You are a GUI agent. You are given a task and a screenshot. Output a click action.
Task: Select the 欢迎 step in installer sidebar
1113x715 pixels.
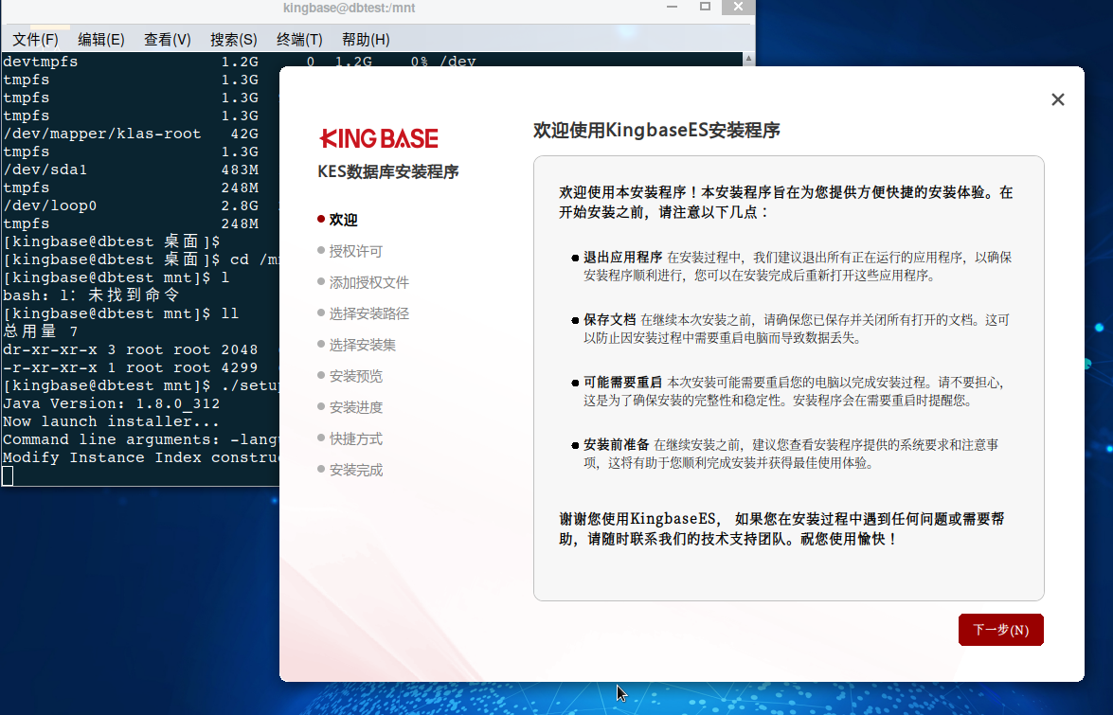(338, 220)
